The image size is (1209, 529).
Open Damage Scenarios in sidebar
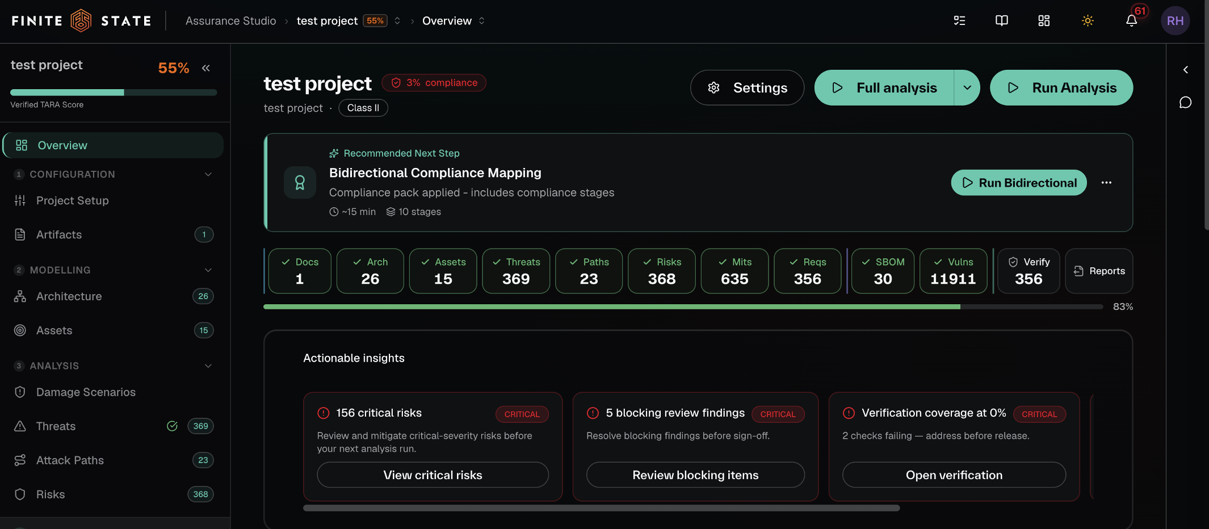click(114, 392)
